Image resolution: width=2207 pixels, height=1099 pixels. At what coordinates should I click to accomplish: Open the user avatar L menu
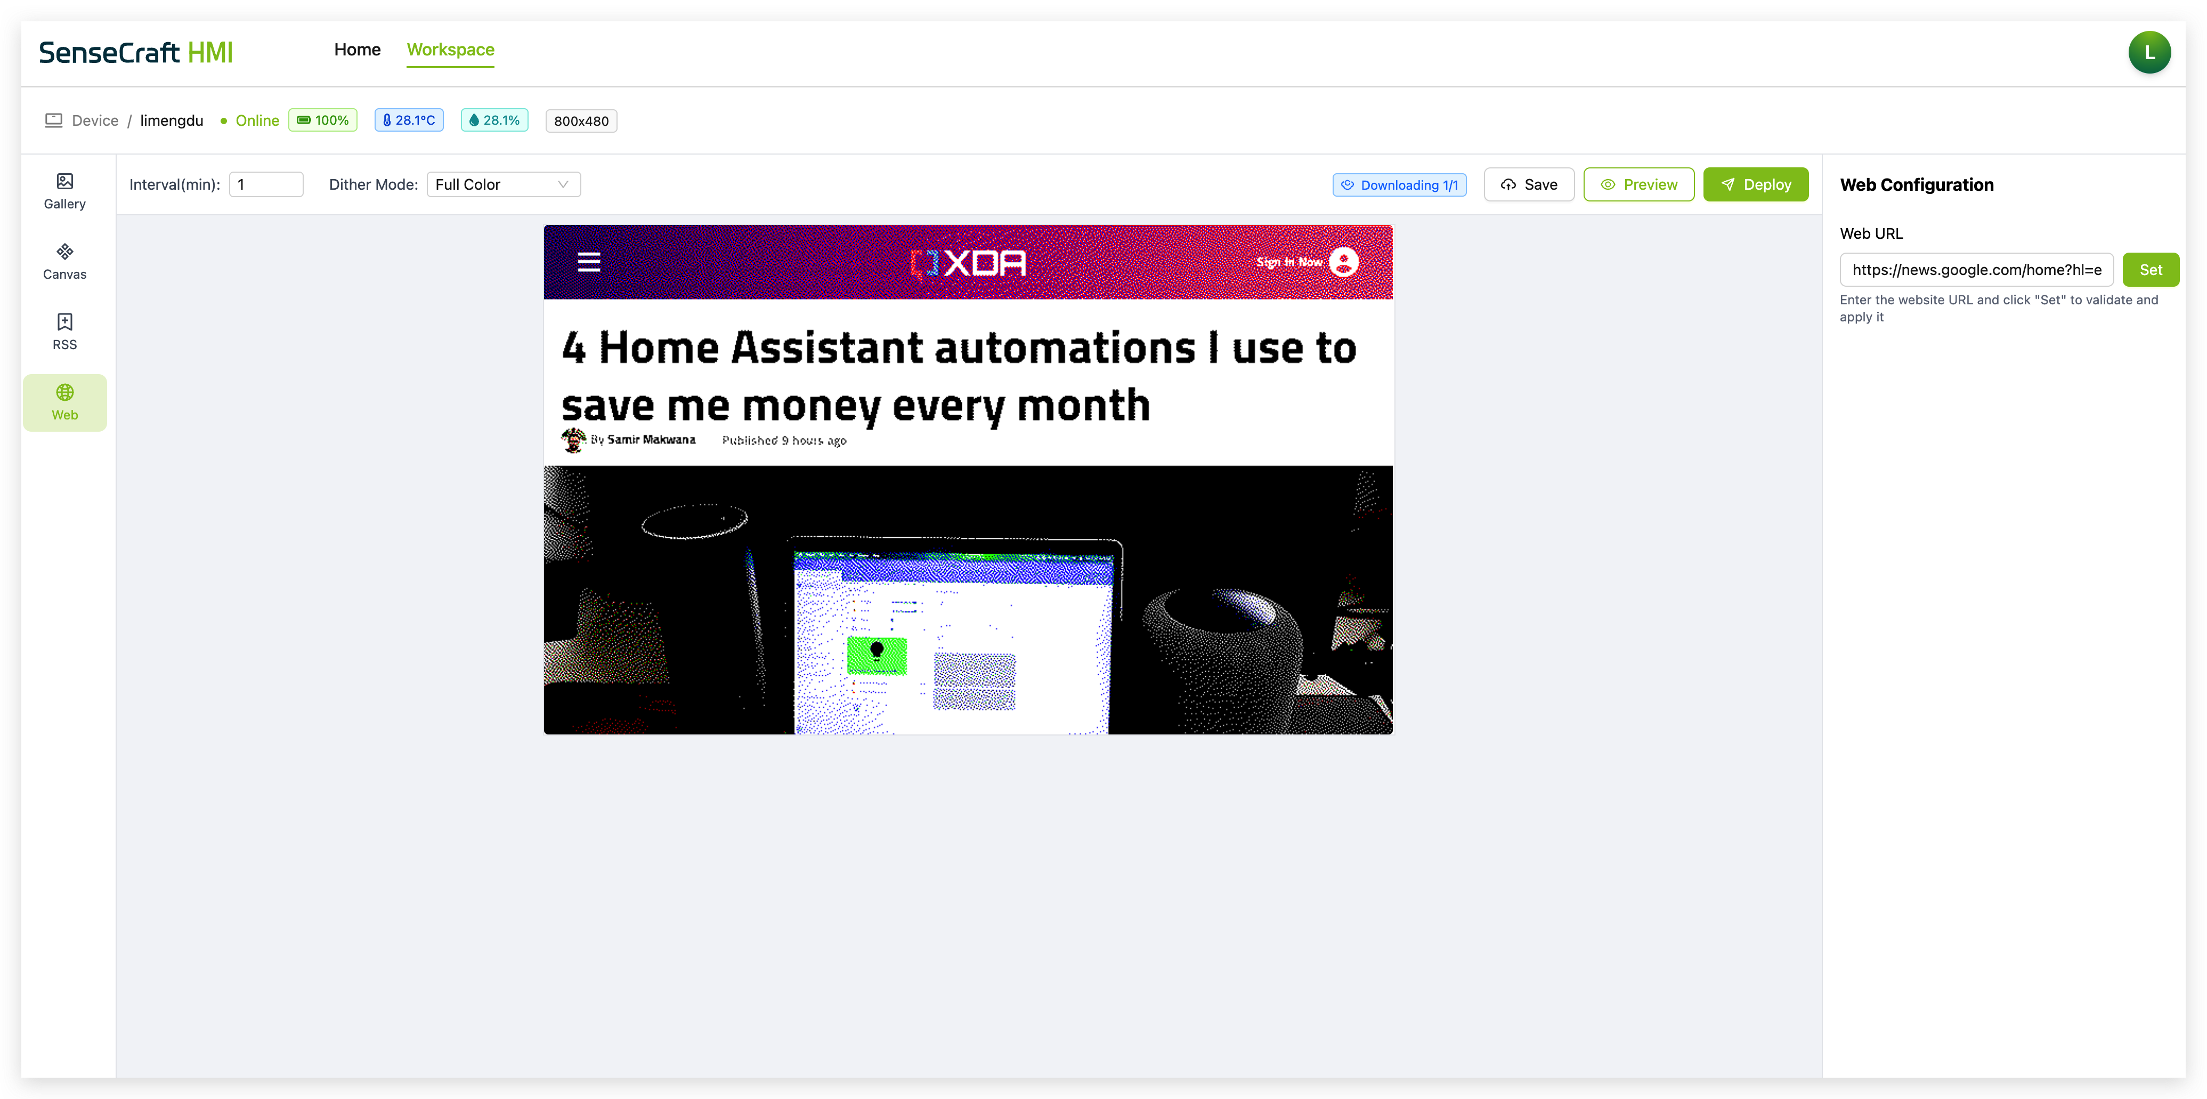click(x=2149, y=52)
